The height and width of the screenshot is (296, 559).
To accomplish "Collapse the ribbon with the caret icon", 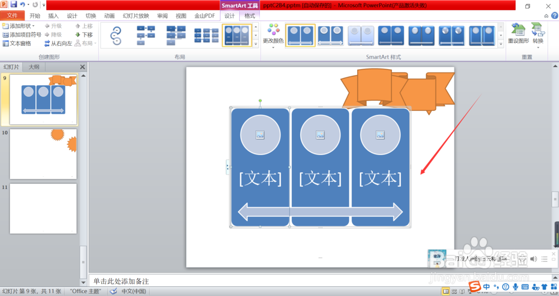I will [546, 16].
